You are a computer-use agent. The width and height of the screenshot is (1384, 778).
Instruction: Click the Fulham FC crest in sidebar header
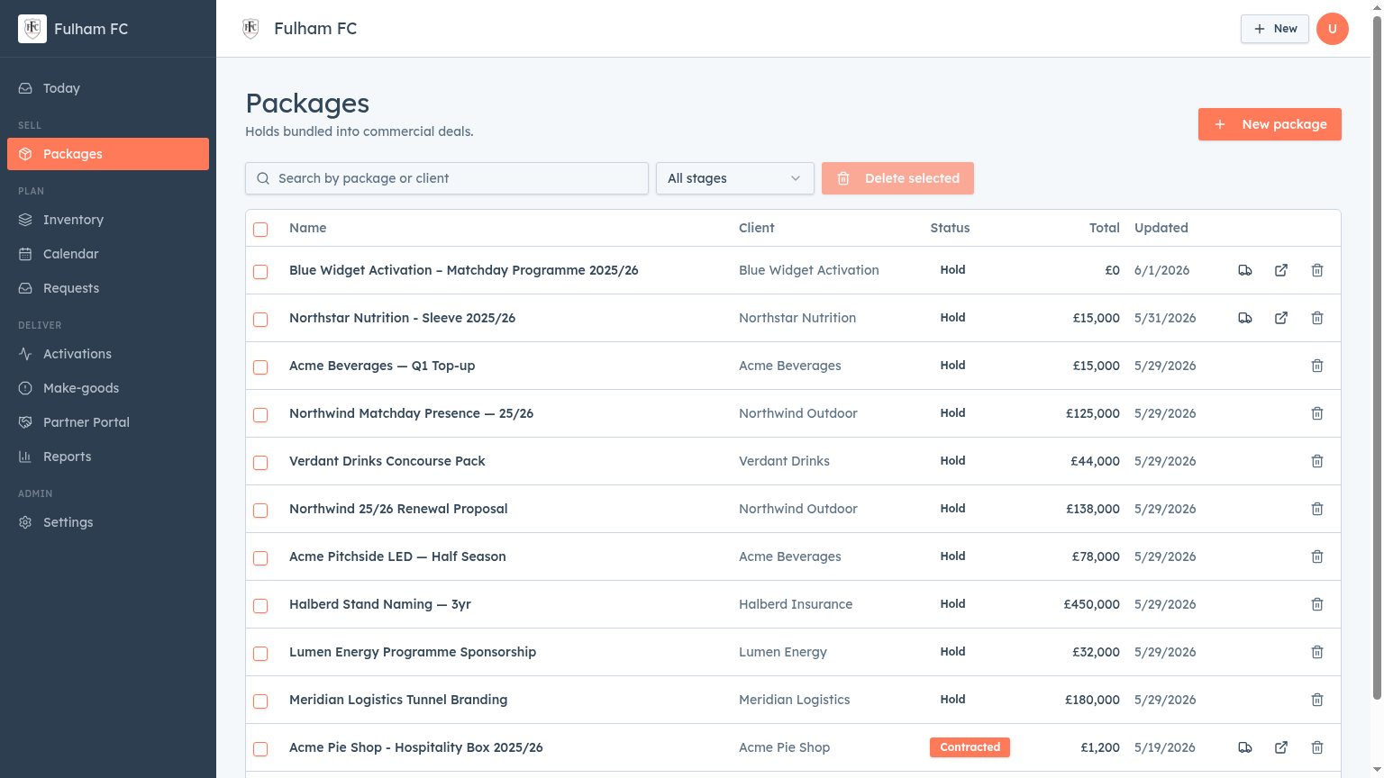point(32,29)
